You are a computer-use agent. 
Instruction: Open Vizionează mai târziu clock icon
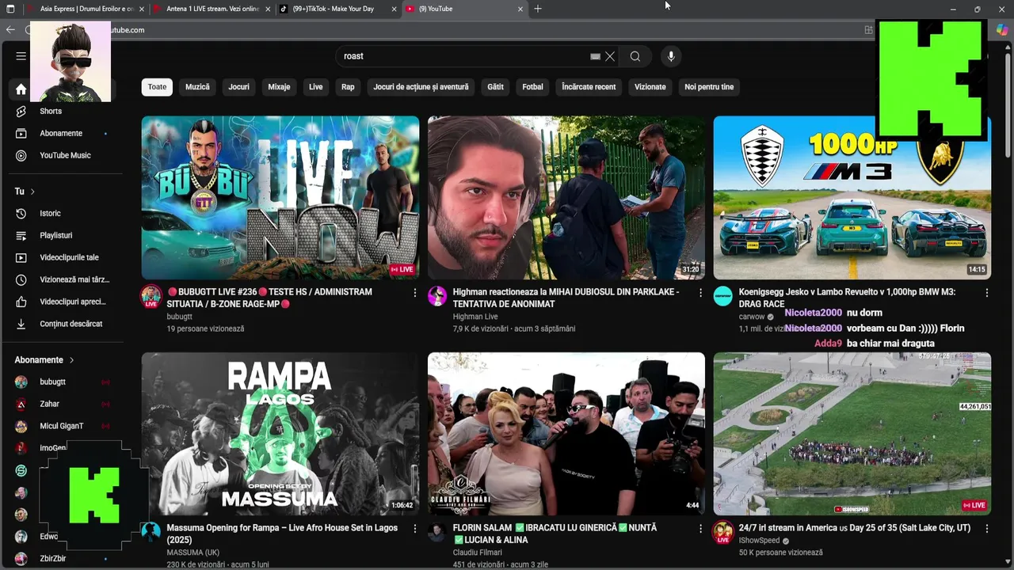tap(21, 279)
